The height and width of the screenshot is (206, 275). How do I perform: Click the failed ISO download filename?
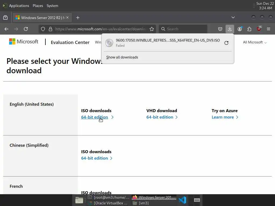168,40
